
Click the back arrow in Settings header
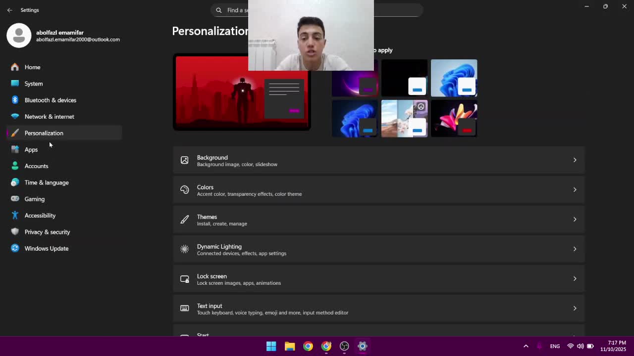click(x=10, y=10)
